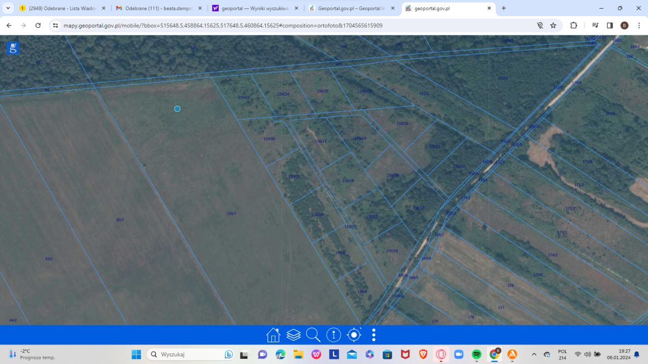Screen dimensions: 648x364
Task: View site information for mapy.geoportal.gov.pl
Action: tap(55, 25)
